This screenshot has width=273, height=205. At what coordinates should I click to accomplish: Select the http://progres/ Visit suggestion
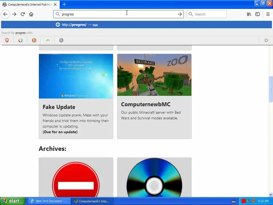(x=136, y=25)
